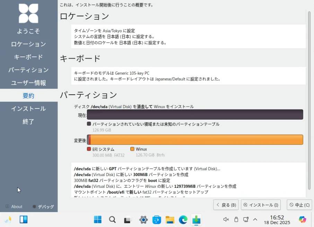Open Task View on taskbar

click(127, 220)
